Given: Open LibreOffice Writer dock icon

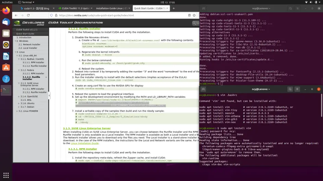Looking at the screenshot, I should (6, 56).
